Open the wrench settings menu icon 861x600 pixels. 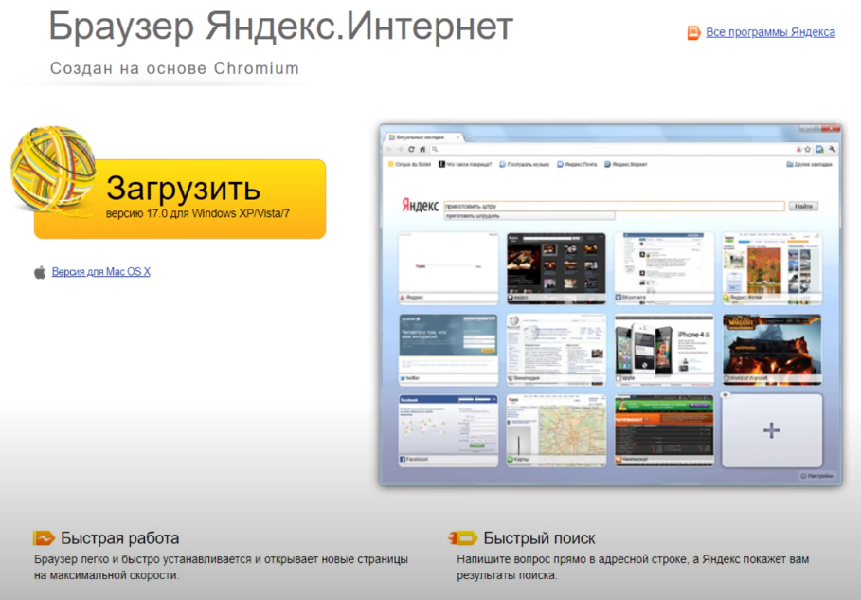pyautogui.click(x=832, y=149)
